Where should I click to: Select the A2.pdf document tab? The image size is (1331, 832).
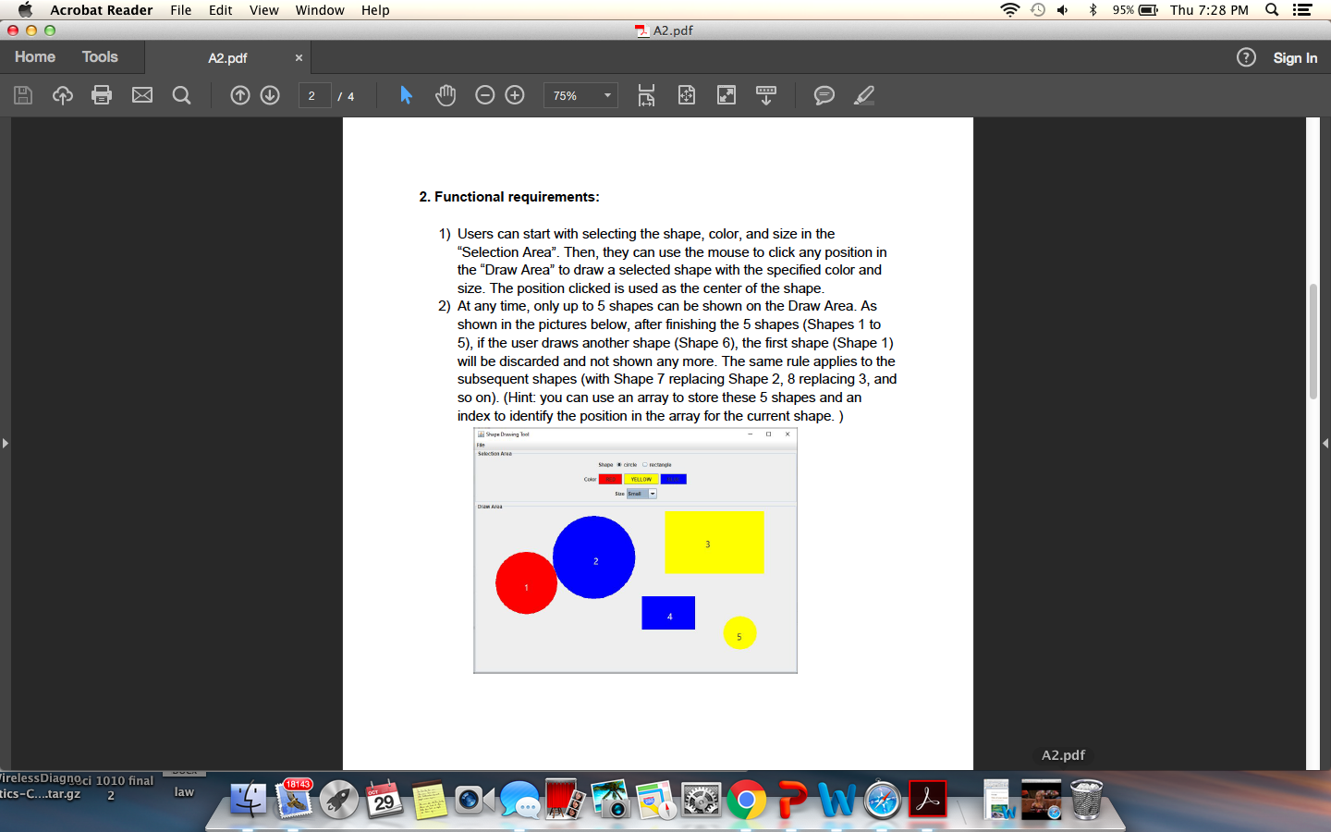pos(227,57)
